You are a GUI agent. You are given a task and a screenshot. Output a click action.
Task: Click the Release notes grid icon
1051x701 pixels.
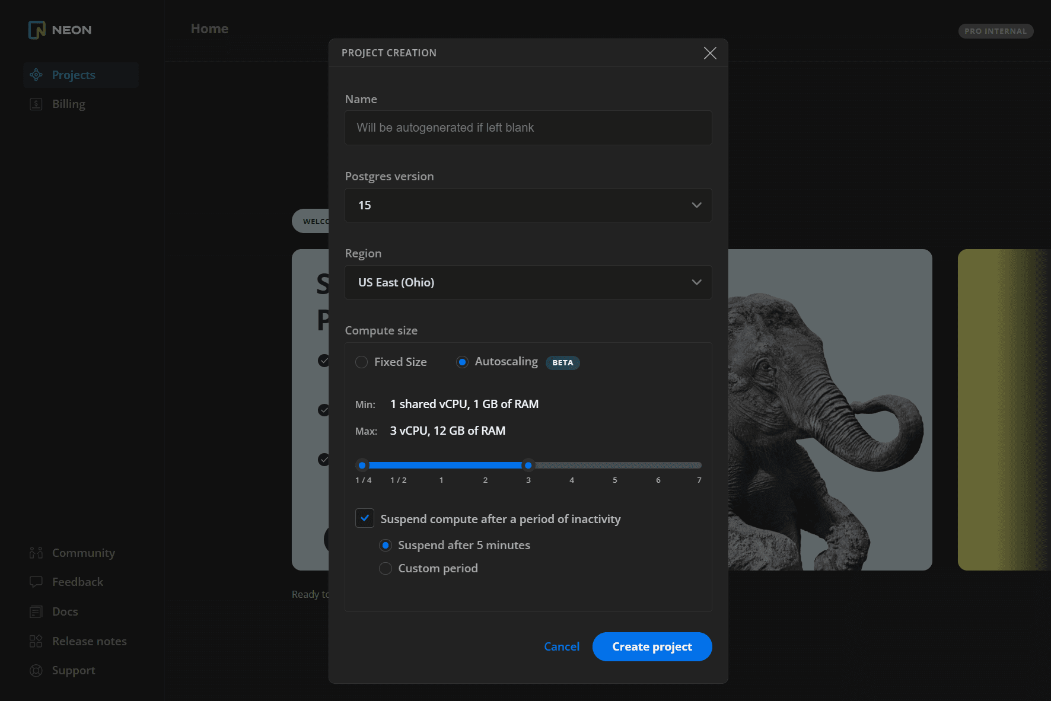click(36, 641)
